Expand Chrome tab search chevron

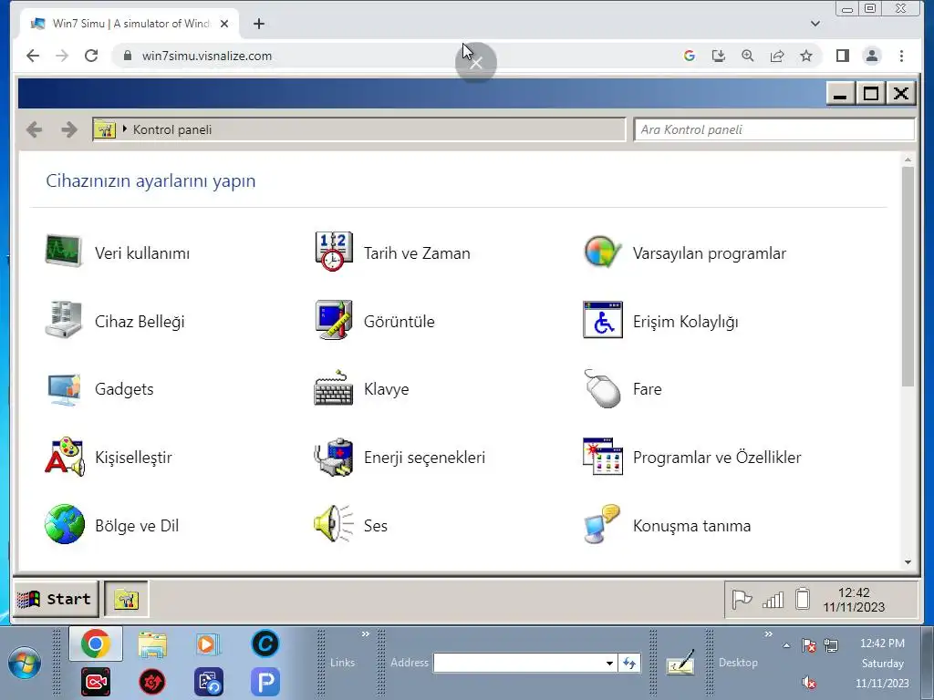click(x=815, y=24)
